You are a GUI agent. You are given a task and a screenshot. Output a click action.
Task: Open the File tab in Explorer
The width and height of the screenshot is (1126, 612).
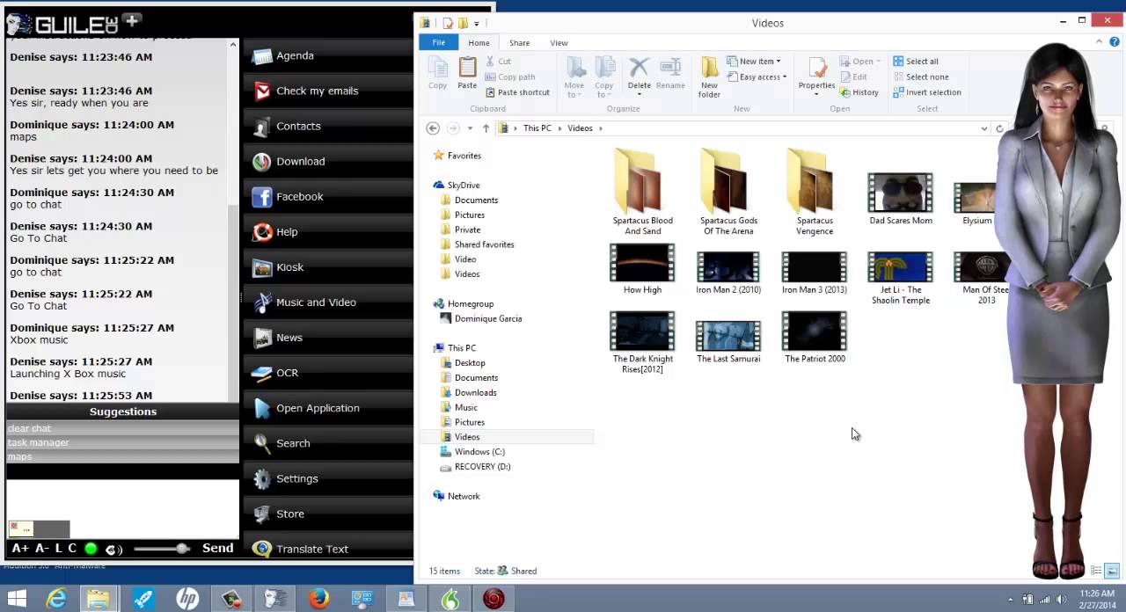click(x=438, y=42)
